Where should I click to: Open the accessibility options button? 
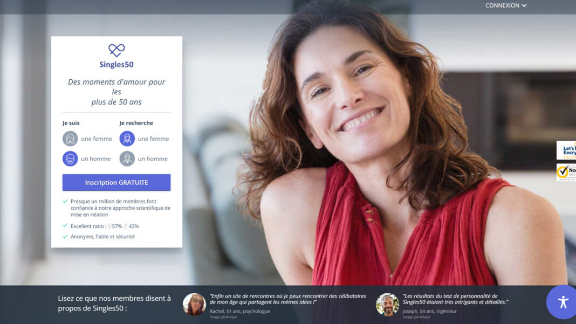pyautogui.click(x=561, y=302)
